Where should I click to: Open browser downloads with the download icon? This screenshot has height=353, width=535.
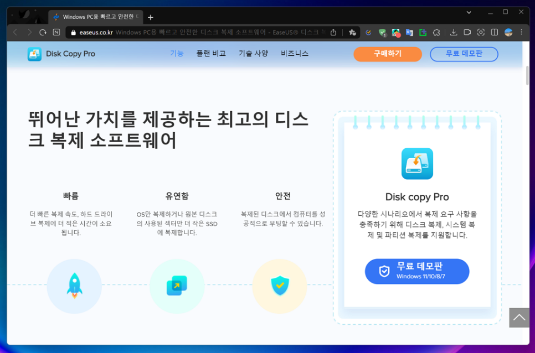[x=454, y=33]
